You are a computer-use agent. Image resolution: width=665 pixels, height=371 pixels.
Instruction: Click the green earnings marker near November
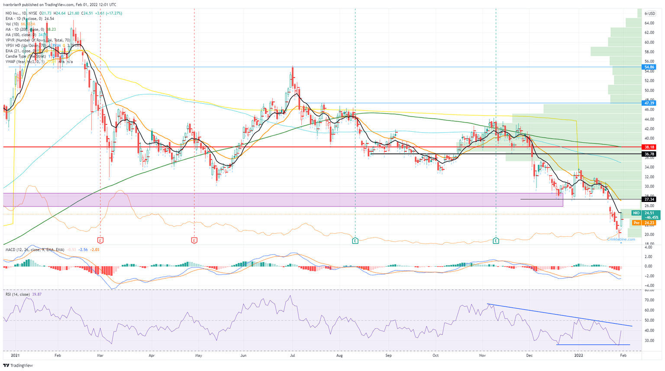click(x=496, y=241)
